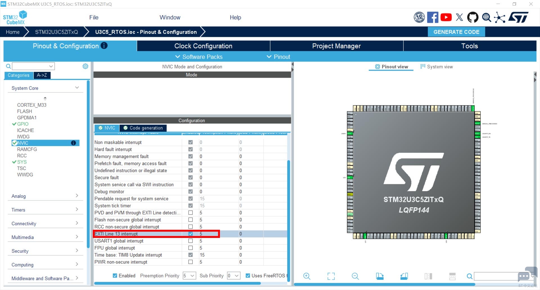Toggle the Uses FreeRTOS functions checkbox
Image resolution: width=540 pixels, height=290 pixels.
[248, 276]
